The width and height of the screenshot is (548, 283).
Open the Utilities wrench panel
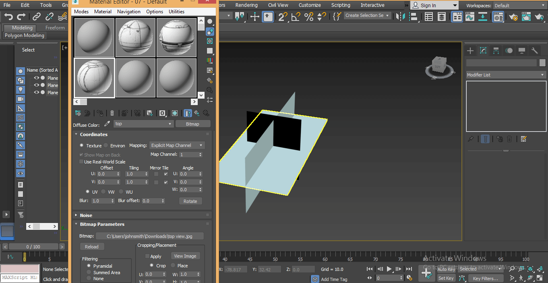[x=535, y=51]
